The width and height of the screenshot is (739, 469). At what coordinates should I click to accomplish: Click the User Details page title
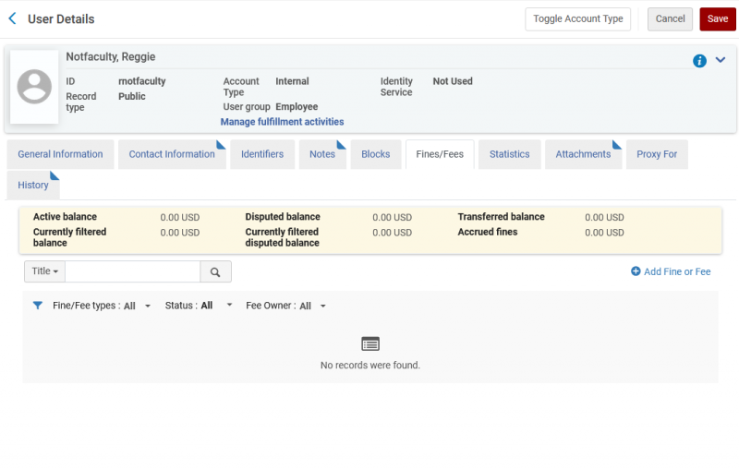[x=61, y=18]
